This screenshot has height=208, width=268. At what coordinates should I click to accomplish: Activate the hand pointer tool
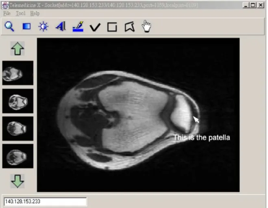tap(146, 26)
